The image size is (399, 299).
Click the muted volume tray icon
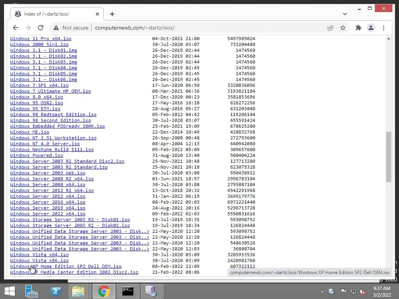coord(362,292)
